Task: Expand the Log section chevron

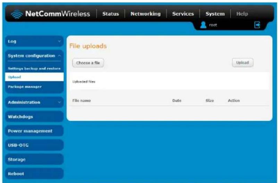Action: [59, 41]
